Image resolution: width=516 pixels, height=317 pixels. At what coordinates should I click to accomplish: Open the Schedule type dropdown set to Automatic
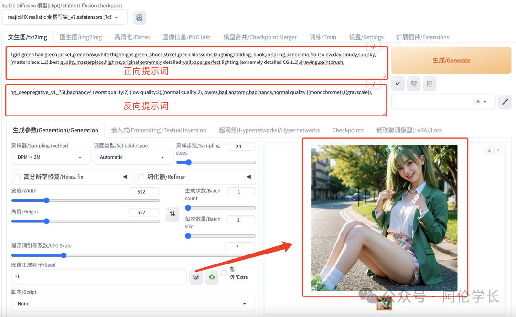(x=133, y=157)
